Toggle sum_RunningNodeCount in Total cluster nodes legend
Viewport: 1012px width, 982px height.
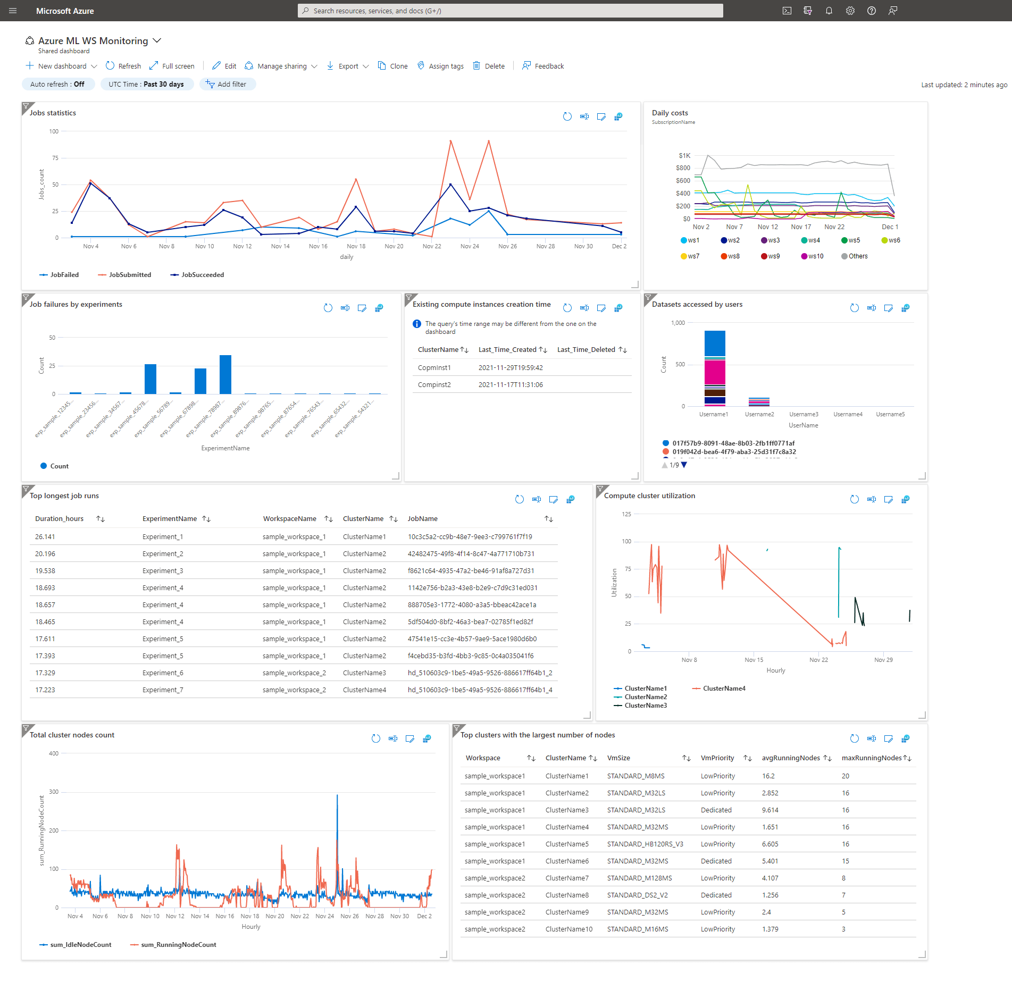pos(173,944)
